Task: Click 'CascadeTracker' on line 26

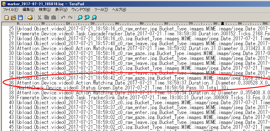Action: pyautogui.click(x=105, y=34)
